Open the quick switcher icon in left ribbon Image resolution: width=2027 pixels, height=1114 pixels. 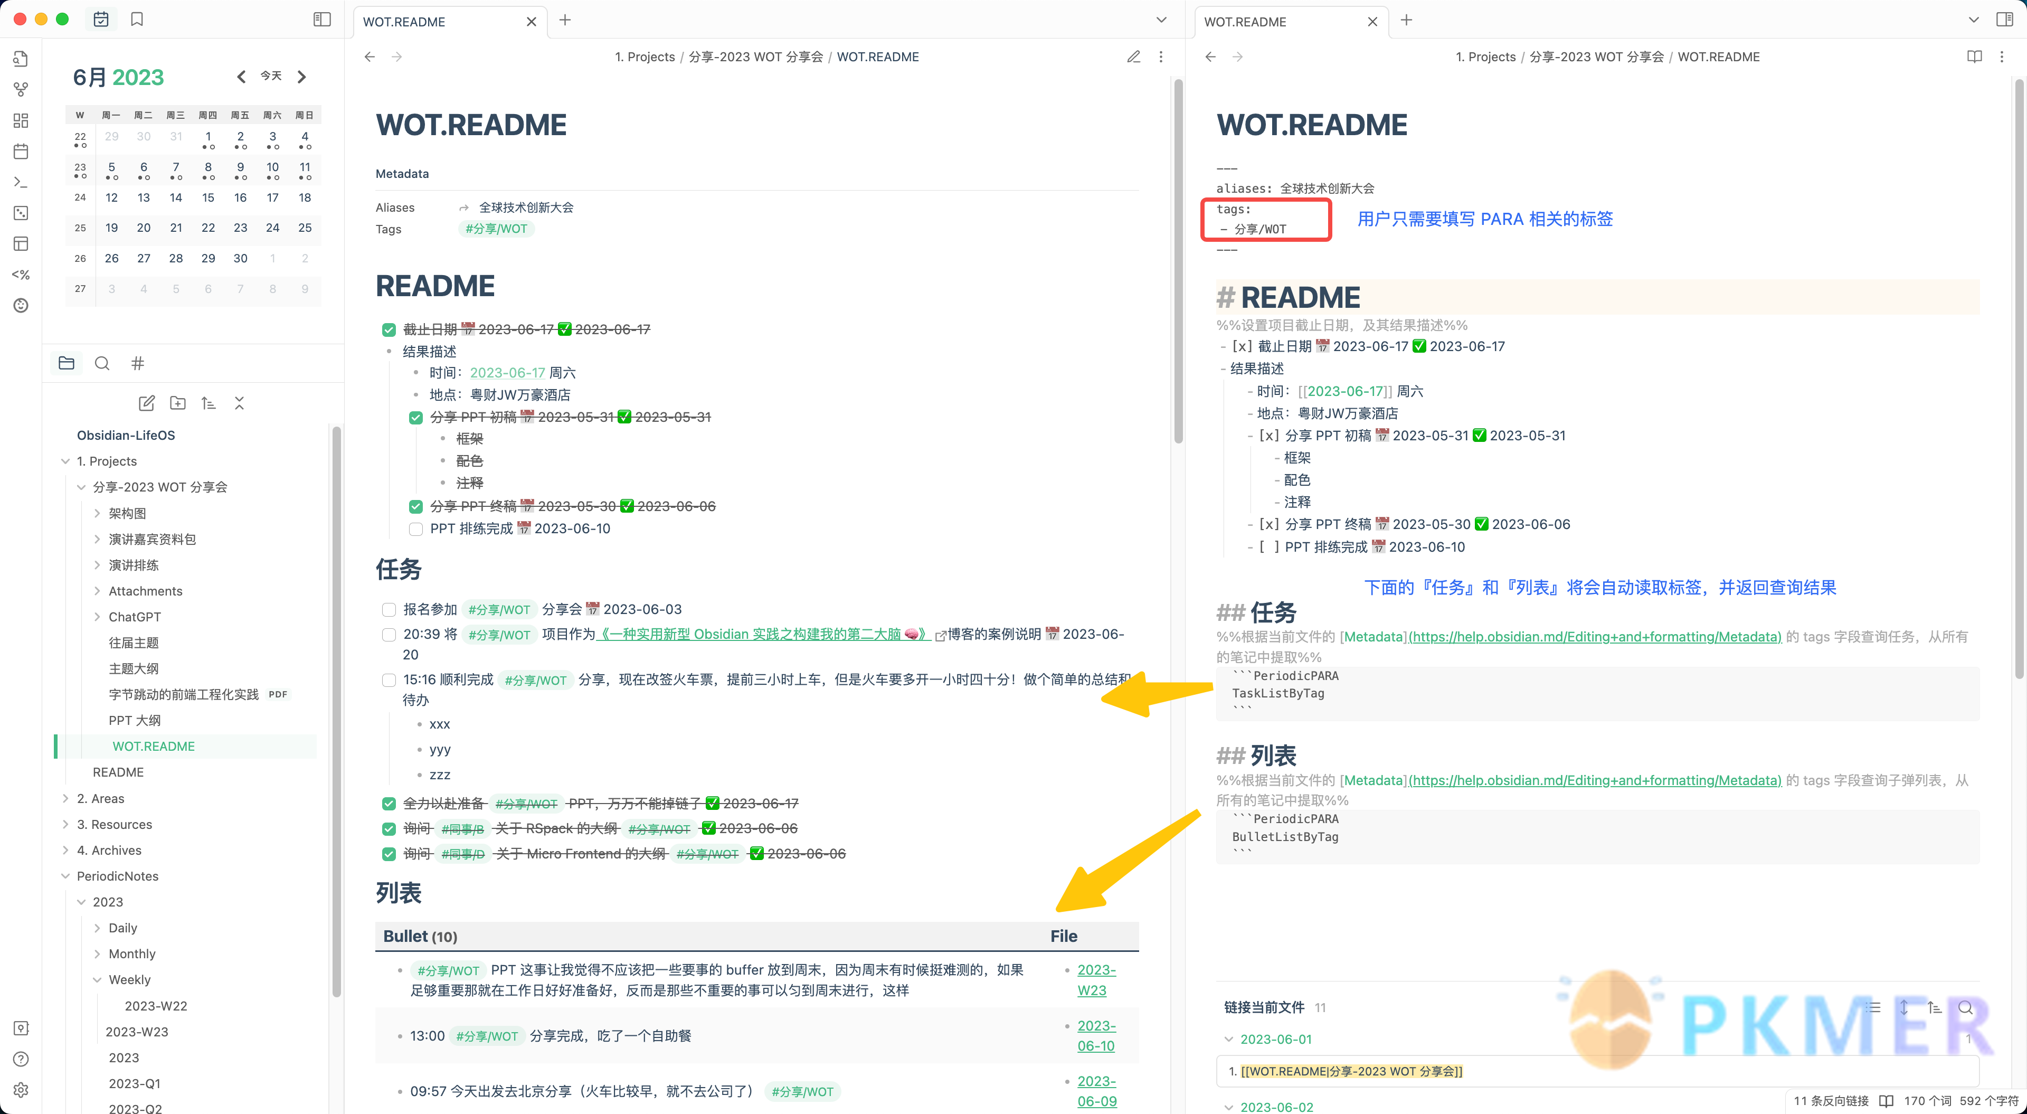(21, 59)
